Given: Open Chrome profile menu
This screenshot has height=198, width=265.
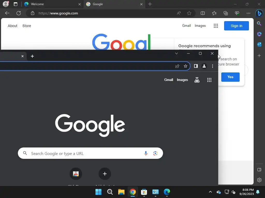Looking at the screenshot, I should (204, 66).
